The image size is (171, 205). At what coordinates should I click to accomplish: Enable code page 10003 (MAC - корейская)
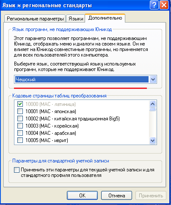tap(20, 126)
